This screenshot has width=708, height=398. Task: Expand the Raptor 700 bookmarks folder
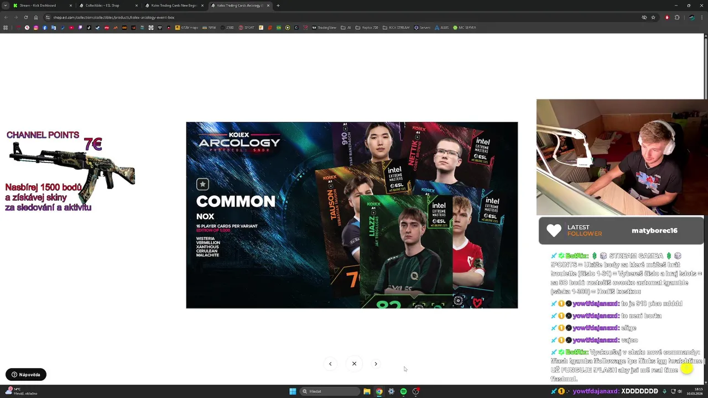[367, 28]
